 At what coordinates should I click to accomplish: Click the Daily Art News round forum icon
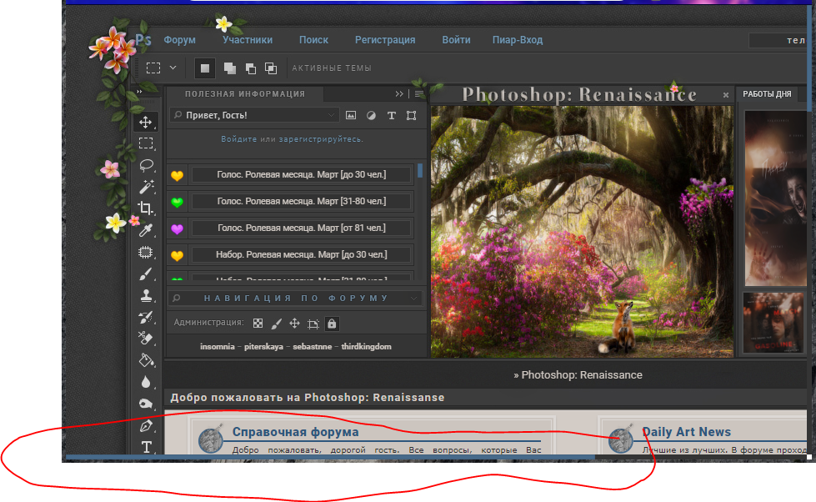pos(621,439)
